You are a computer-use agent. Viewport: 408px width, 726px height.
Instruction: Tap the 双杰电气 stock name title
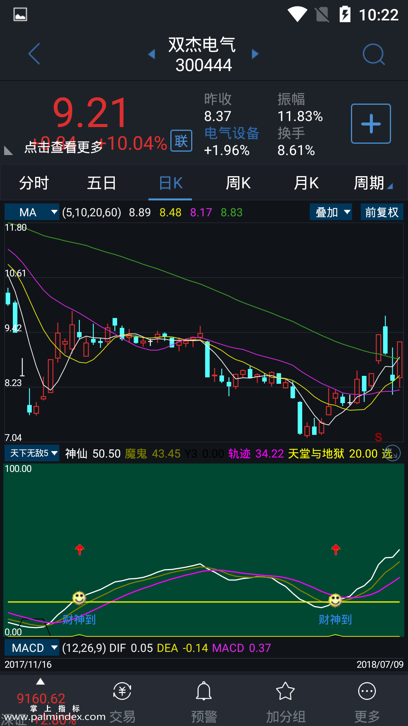pyautogui.click(x=202, y=45)
